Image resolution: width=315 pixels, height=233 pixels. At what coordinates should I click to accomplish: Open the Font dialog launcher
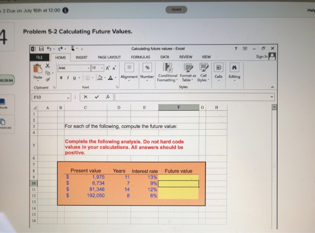pyautogui.click(x=117, y=87)
